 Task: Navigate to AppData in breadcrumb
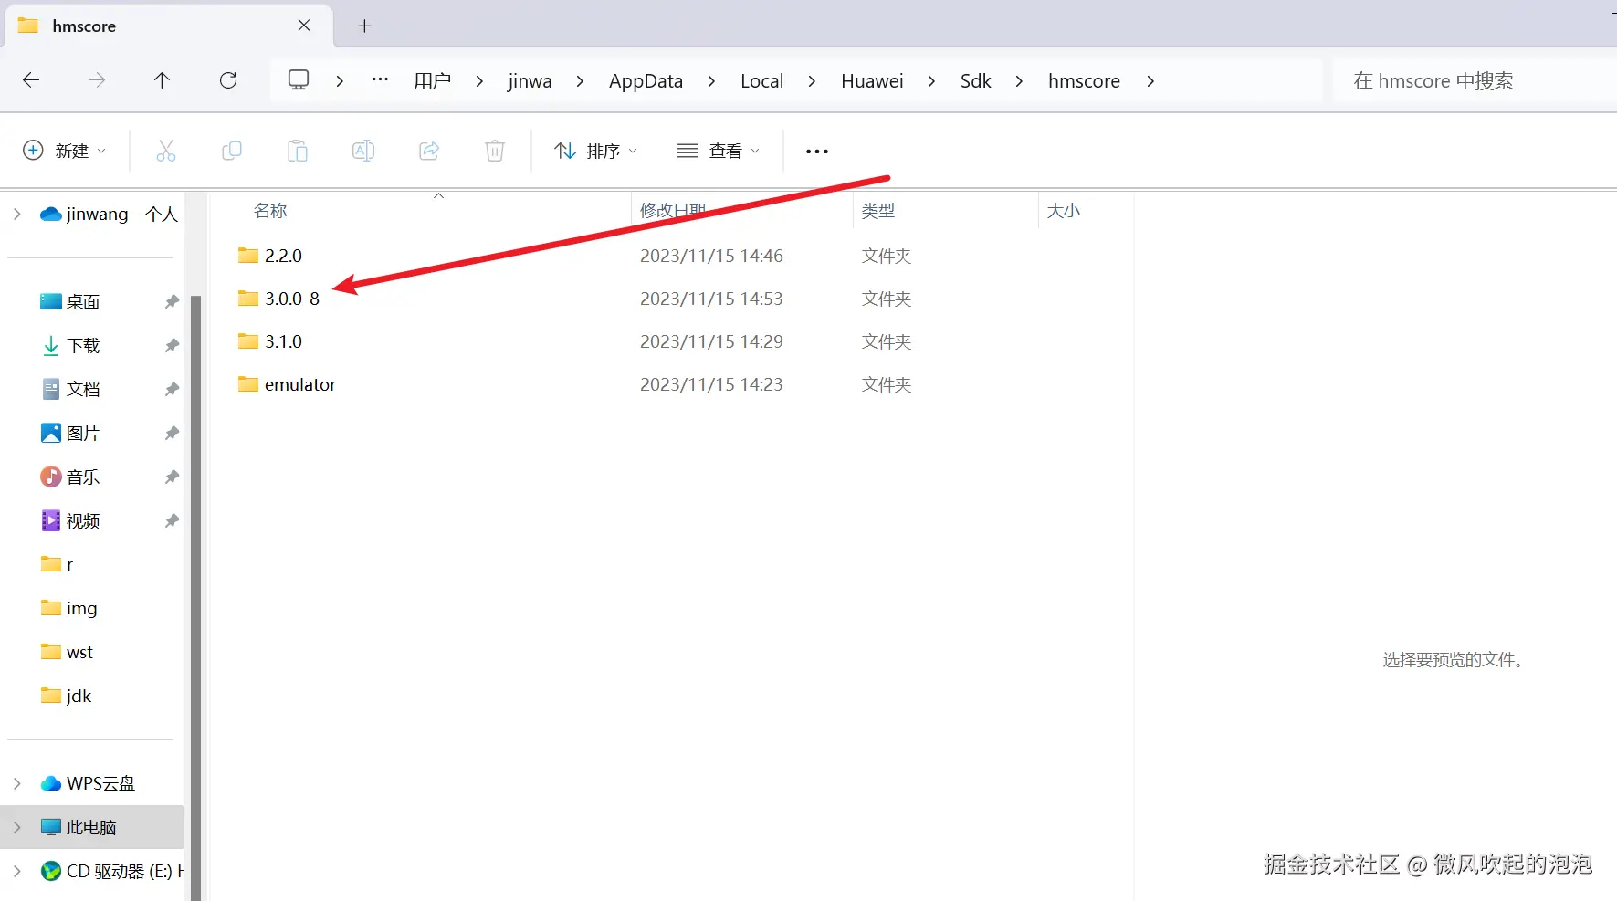646,81
